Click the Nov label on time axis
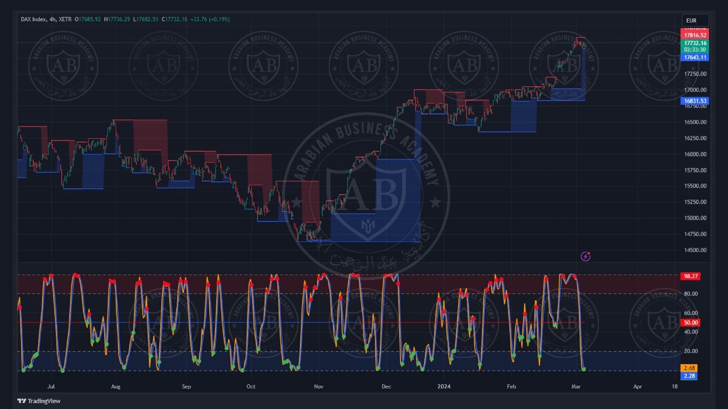The height and width of the screenshot is (409, 728). click(x=318, y=387)
